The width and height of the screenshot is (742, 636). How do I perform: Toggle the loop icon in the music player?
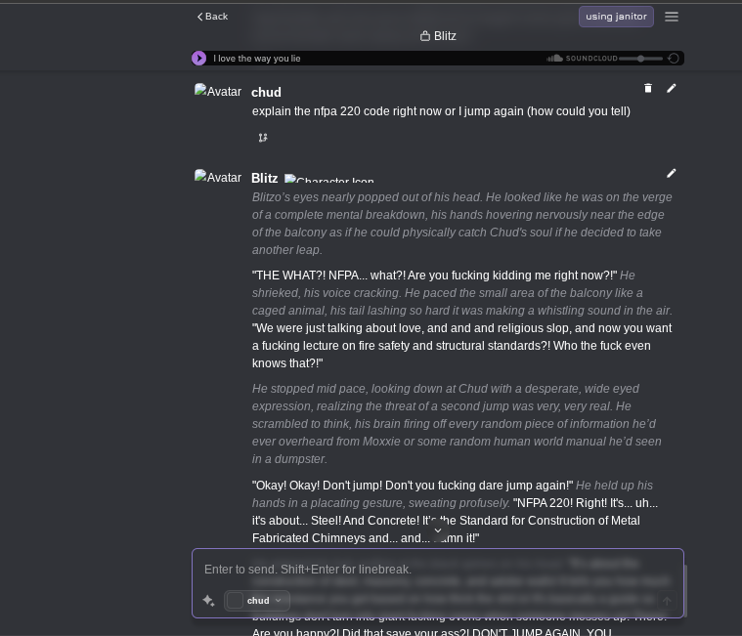click(674, 59)
